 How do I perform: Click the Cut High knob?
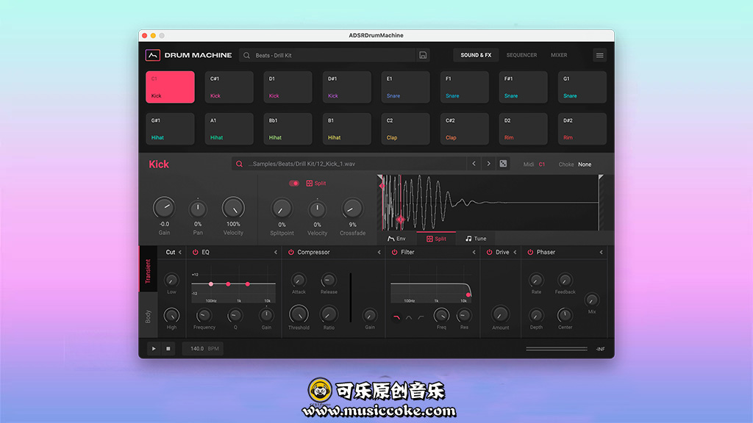tap(171, 315)
